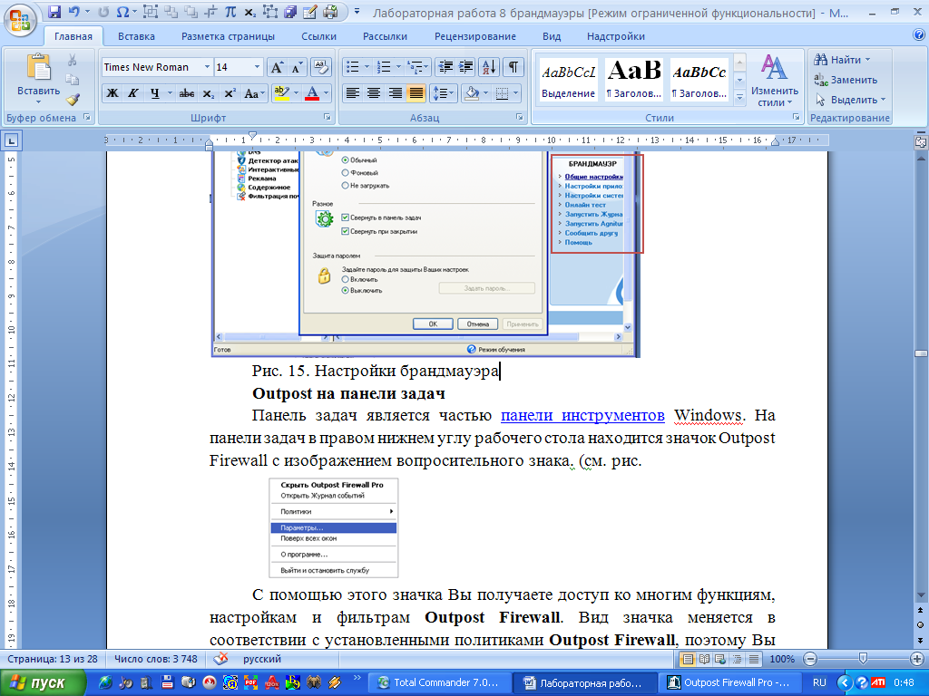This screenshot has width=929, height=696.
Task: Increase paragraph indent
Action: click(465, 67)
